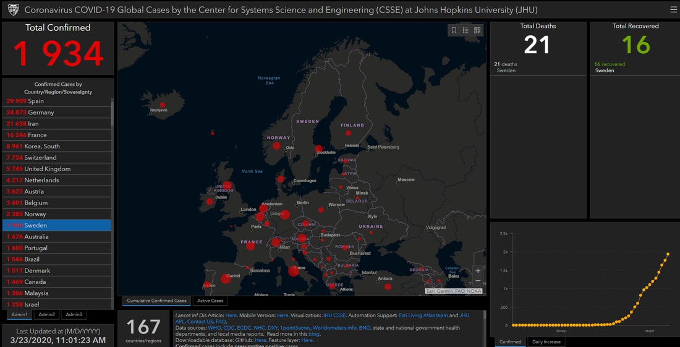Switch to the Active Cases tab
Screen dimensions: 680x347
(x=210, y=301)
